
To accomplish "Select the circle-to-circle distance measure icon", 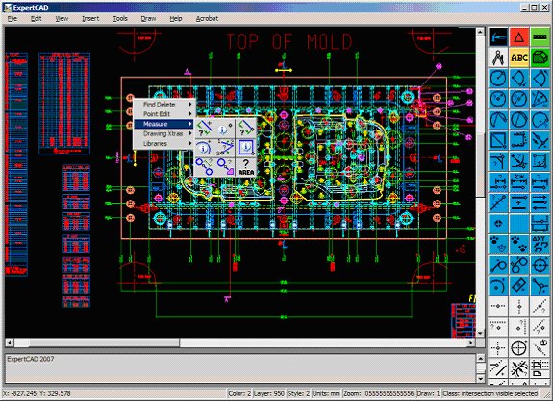I will pyautogui.click(x=204, y=167).
